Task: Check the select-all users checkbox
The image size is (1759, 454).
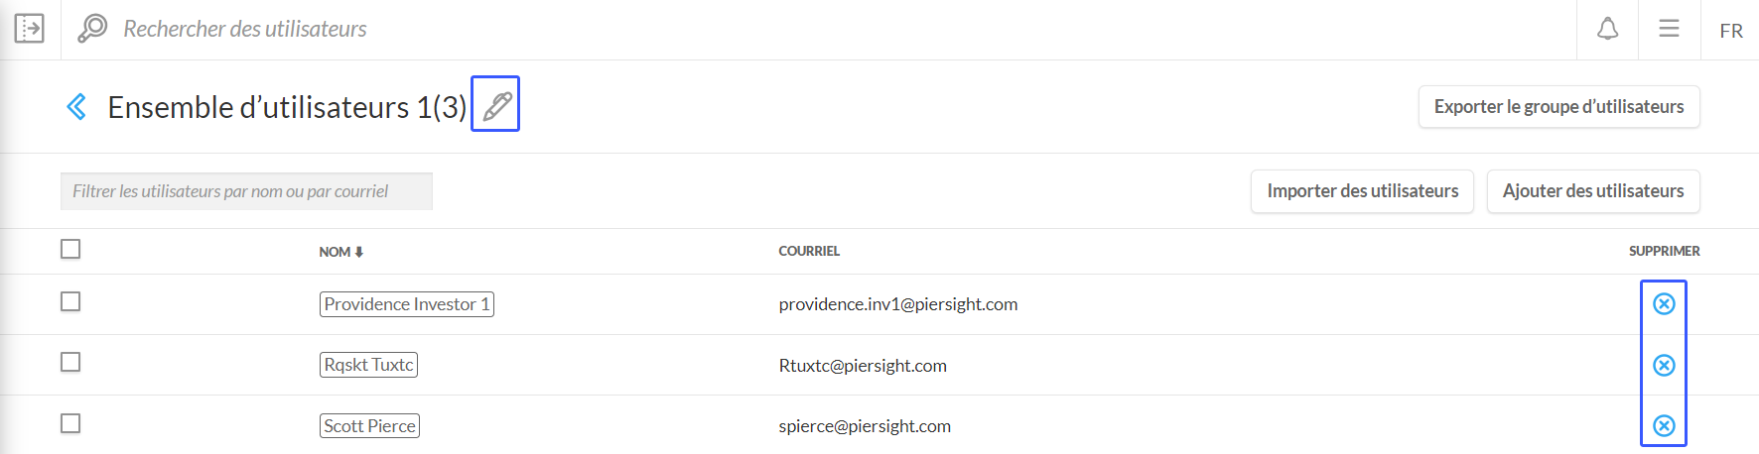Action: point(70,249)
